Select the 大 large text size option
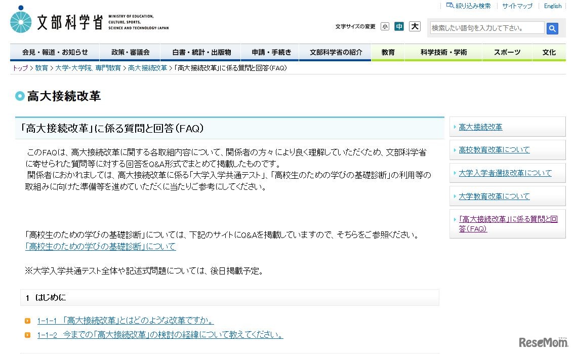Viewport: 575px width, 354px height. (x=415, y=26)
